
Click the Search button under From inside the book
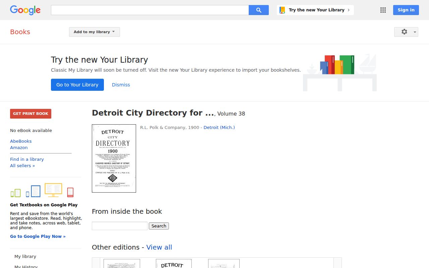pos(159,226)
